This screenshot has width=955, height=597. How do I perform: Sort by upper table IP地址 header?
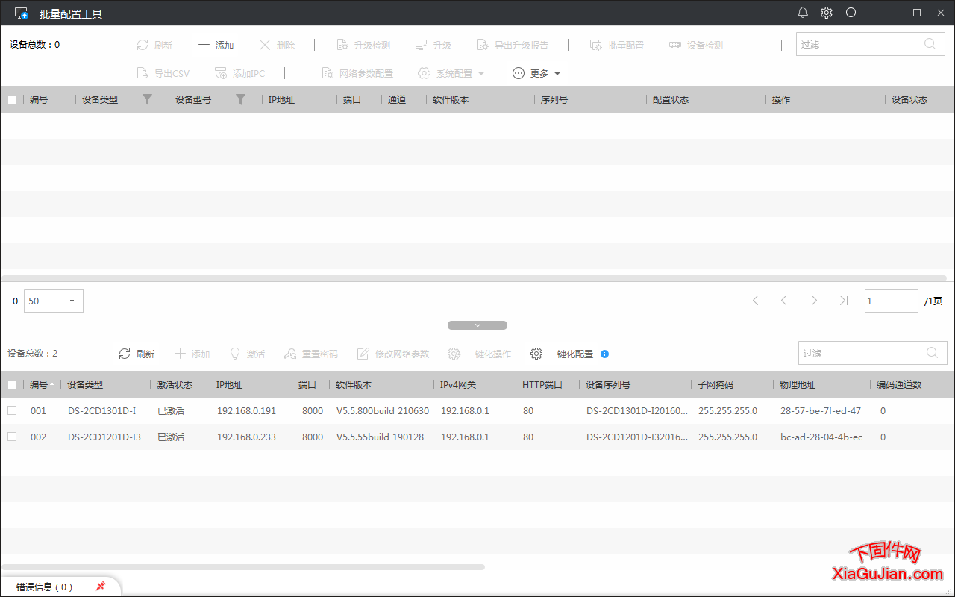281,99
